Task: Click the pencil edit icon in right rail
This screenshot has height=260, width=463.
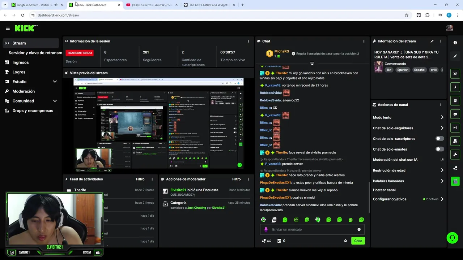Action: point(455,56)
